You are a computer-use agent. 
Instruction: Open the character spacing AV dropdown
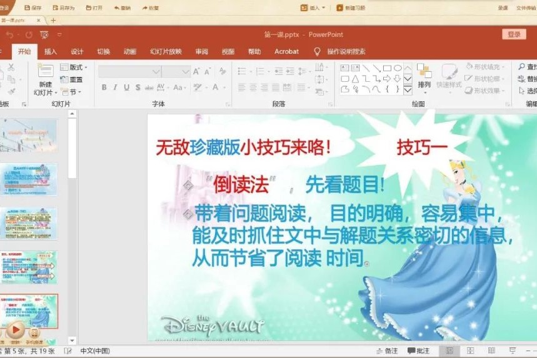162,87
